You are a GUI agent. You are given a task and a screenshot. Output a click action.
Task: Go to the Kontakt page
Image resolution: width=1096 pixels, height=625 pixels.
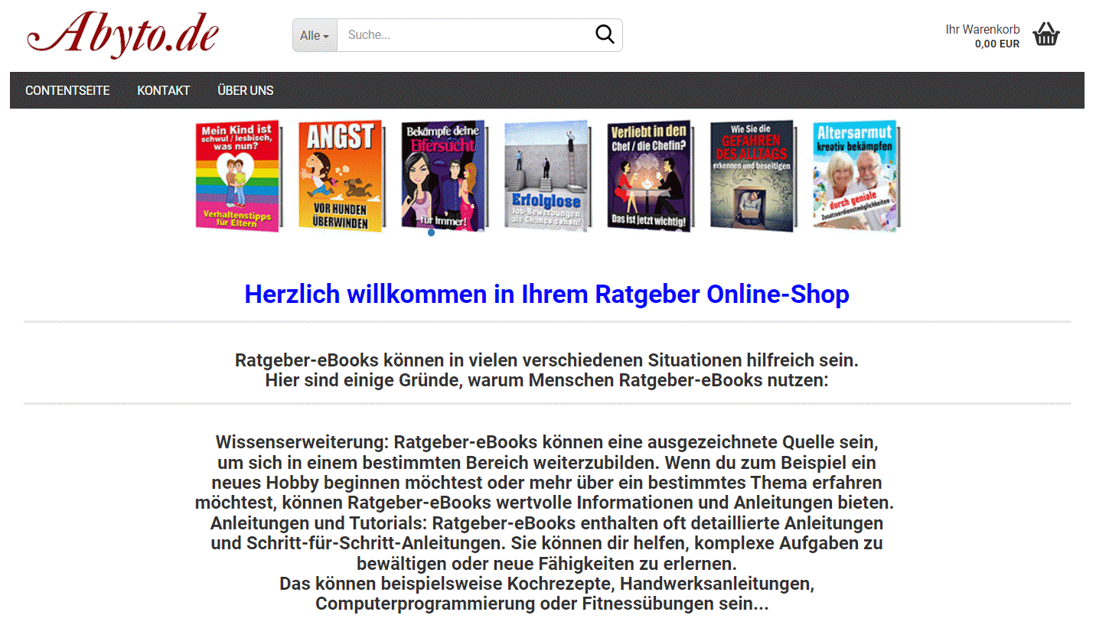163,90
